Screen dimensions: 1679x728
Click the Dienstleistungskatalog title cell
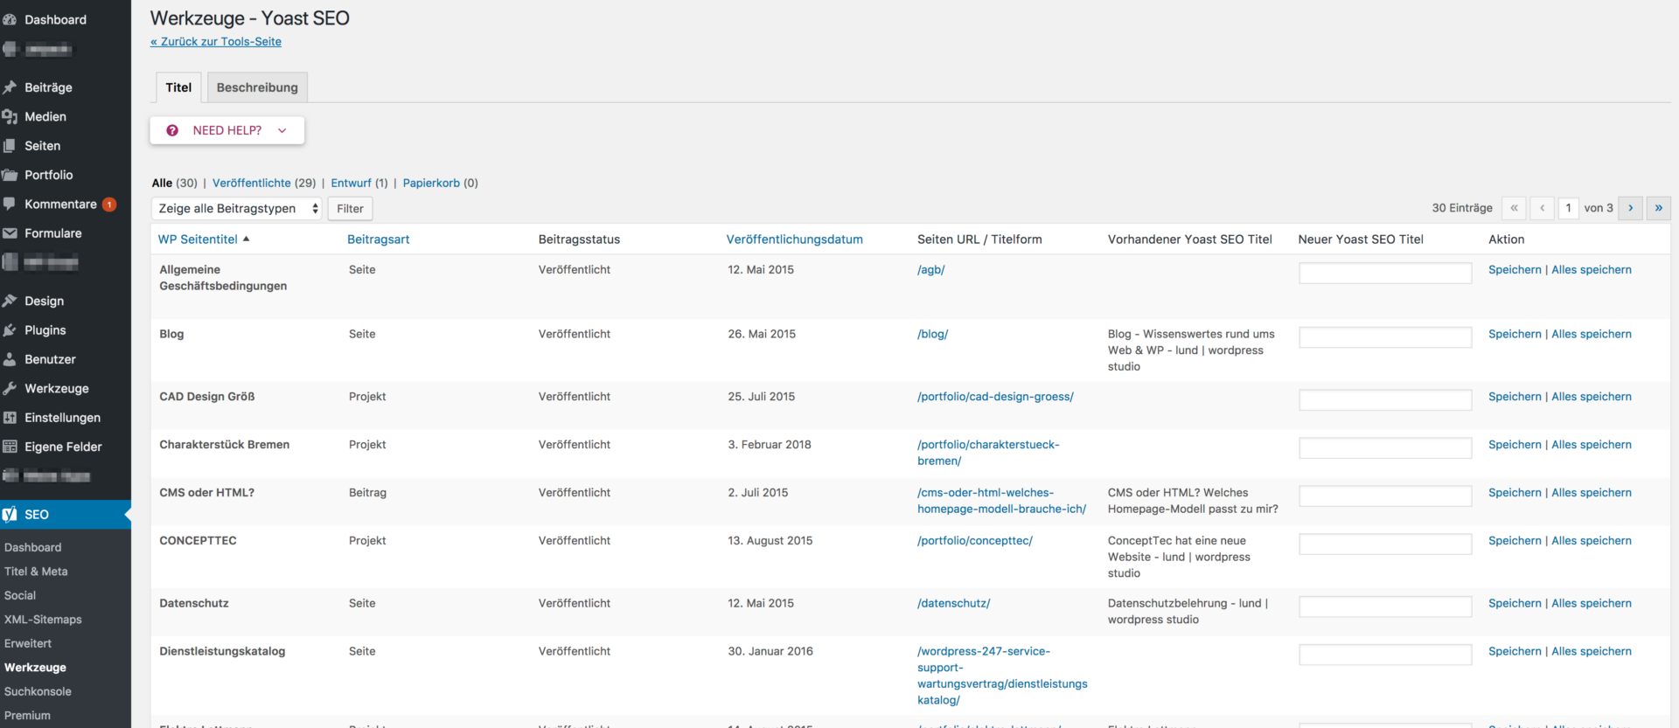point(222,651)
